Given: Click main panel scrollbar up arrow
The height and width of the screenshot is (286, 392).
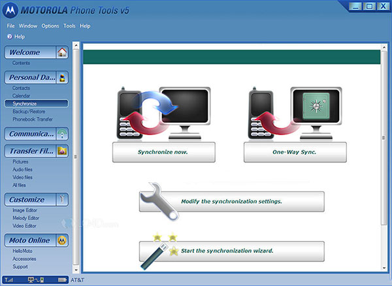Looking at the screenshot, I should tap(384, 47).
